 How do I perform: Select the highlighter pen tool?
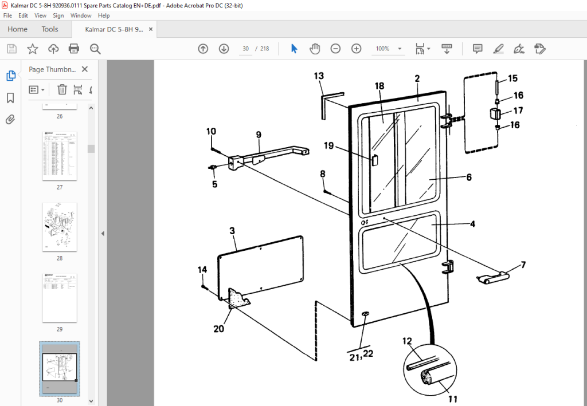[498, 49]
